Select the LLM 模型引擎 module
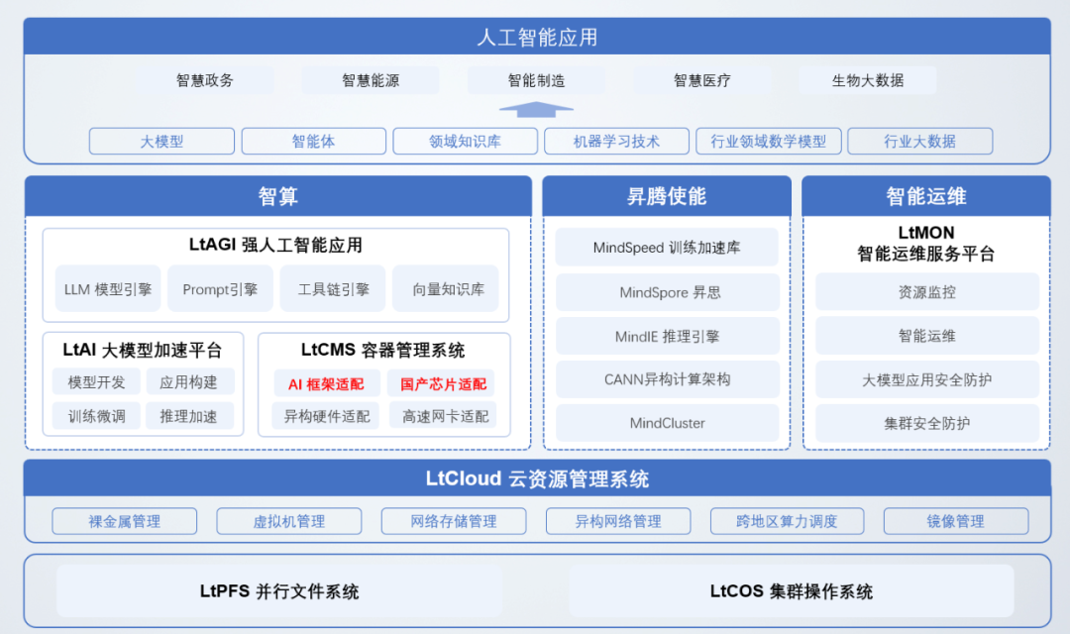 click(x=107, y=288)
